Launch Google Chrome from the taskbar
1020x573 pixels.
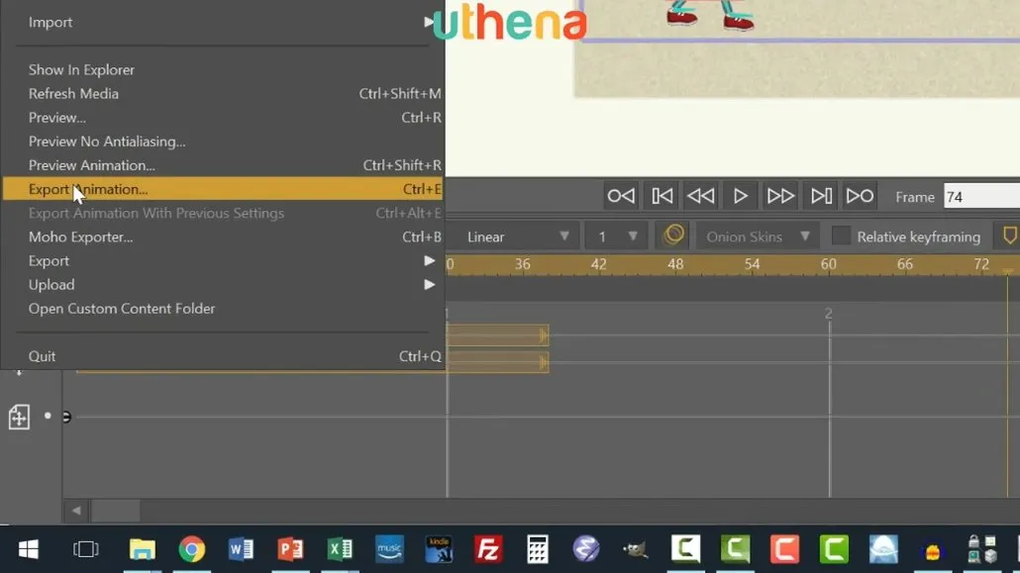point(191,550)
